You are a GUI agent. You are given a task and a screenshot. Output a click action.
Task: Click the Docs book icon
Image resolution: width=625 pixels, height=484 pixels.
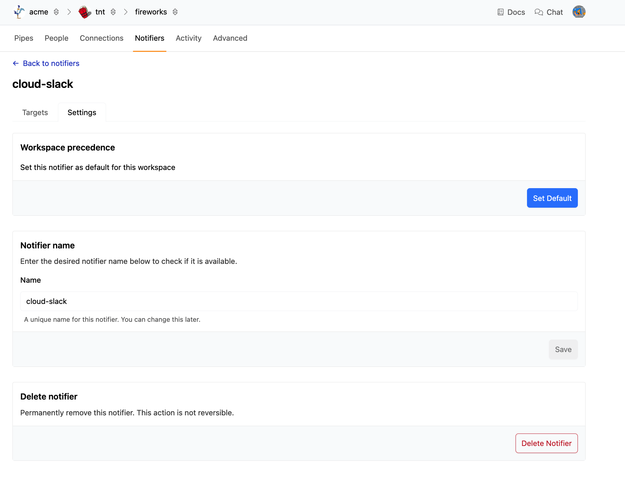(500, 12)
